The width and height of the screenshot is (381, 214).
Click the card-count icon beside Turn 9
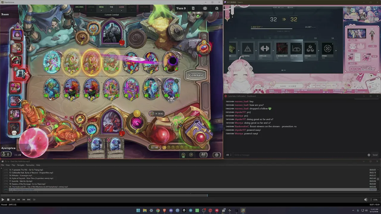click(193, 8)
